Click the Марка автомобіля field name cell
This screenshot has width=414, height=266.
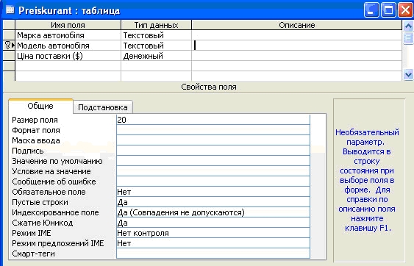point(68,35)
